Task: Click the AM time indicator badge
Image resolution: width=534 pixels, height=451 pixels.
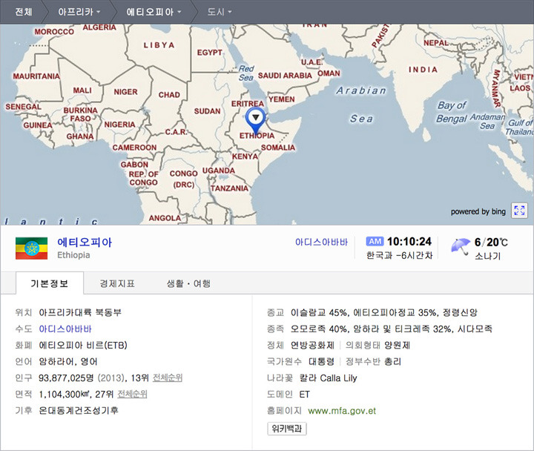Action: point(375,242)
